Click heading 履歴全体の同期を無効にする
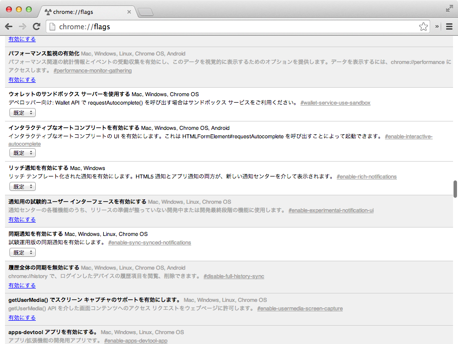This screenshot has width=458, height=344. click(x=44, y=268)
